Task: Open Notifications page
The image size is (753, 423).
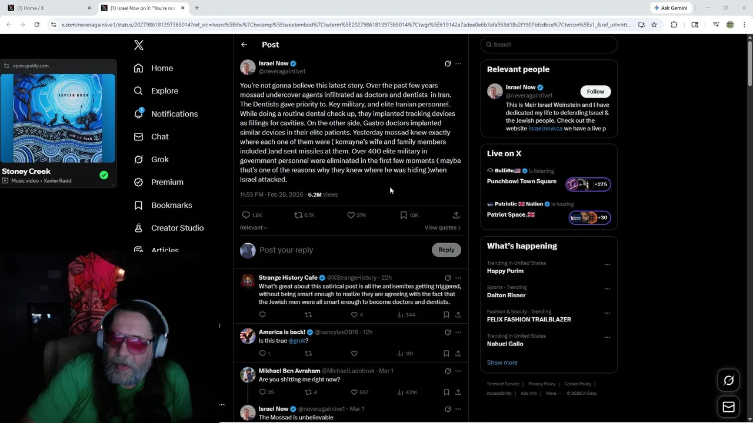Action: (165, 114)
